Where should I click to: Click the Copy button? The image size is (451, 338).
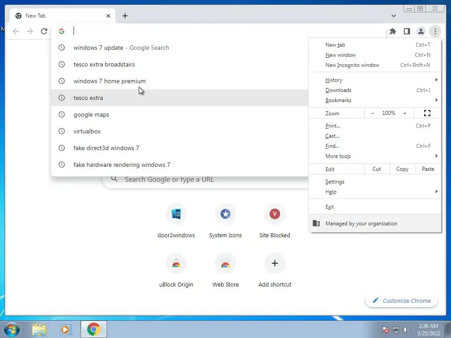[x=403, y=169]
